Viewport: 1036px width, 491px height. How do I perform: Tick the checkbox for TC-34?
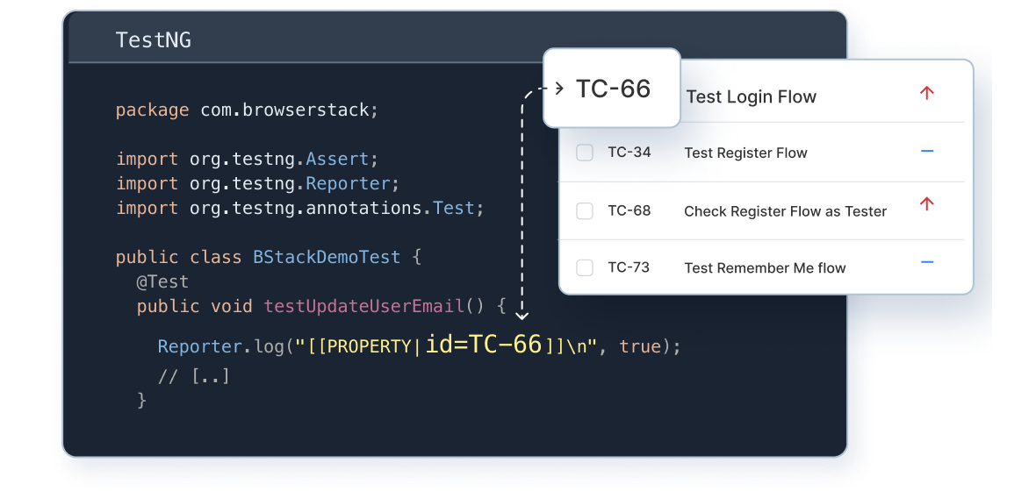click(x=585, y=153)
